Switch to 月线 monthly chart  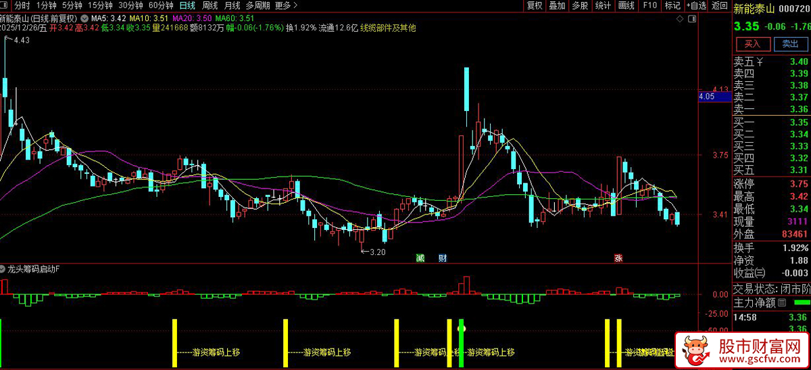[232, 5]
